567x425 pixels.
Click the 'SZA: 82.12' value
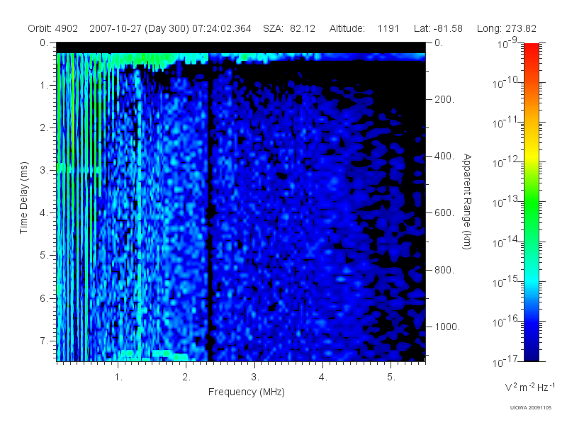tap(289, 28)
